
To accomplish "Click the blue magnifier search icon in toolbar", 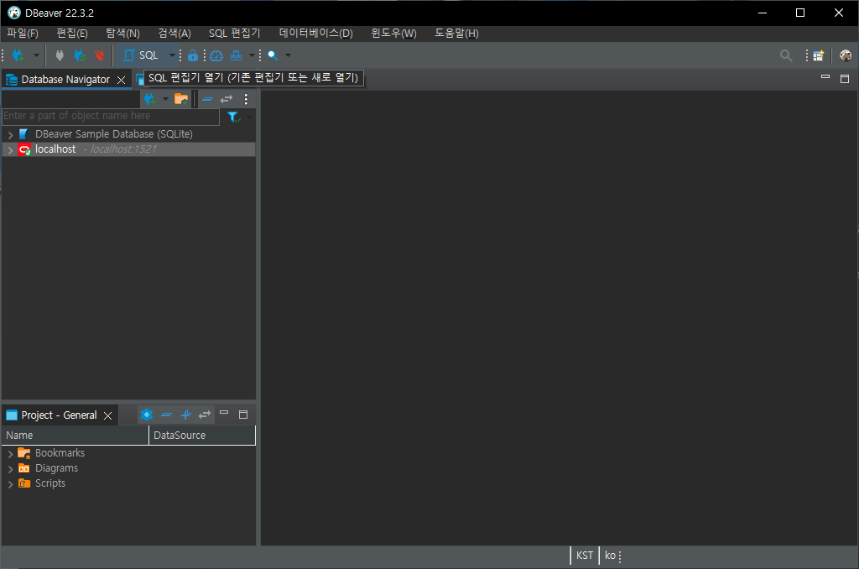I will click(273, 55).
